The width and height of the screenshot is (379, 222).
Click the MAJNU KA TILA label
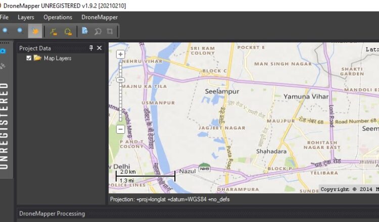(144, 86)
